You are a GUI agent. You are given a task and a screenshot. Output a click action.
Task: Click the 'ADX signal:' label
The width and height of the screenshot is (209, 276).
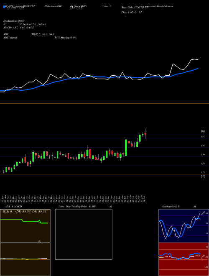coord(10,38)
